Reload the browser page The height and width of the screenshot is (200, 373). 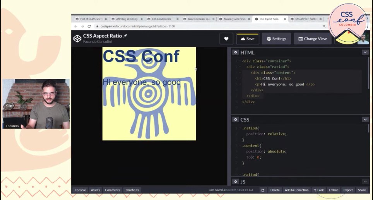click(89, 26)
